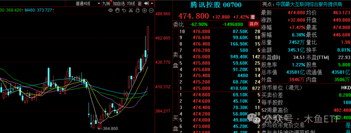Click the MA60: 373.727 indicator label

pyautogui.click(x=39, y=10)
